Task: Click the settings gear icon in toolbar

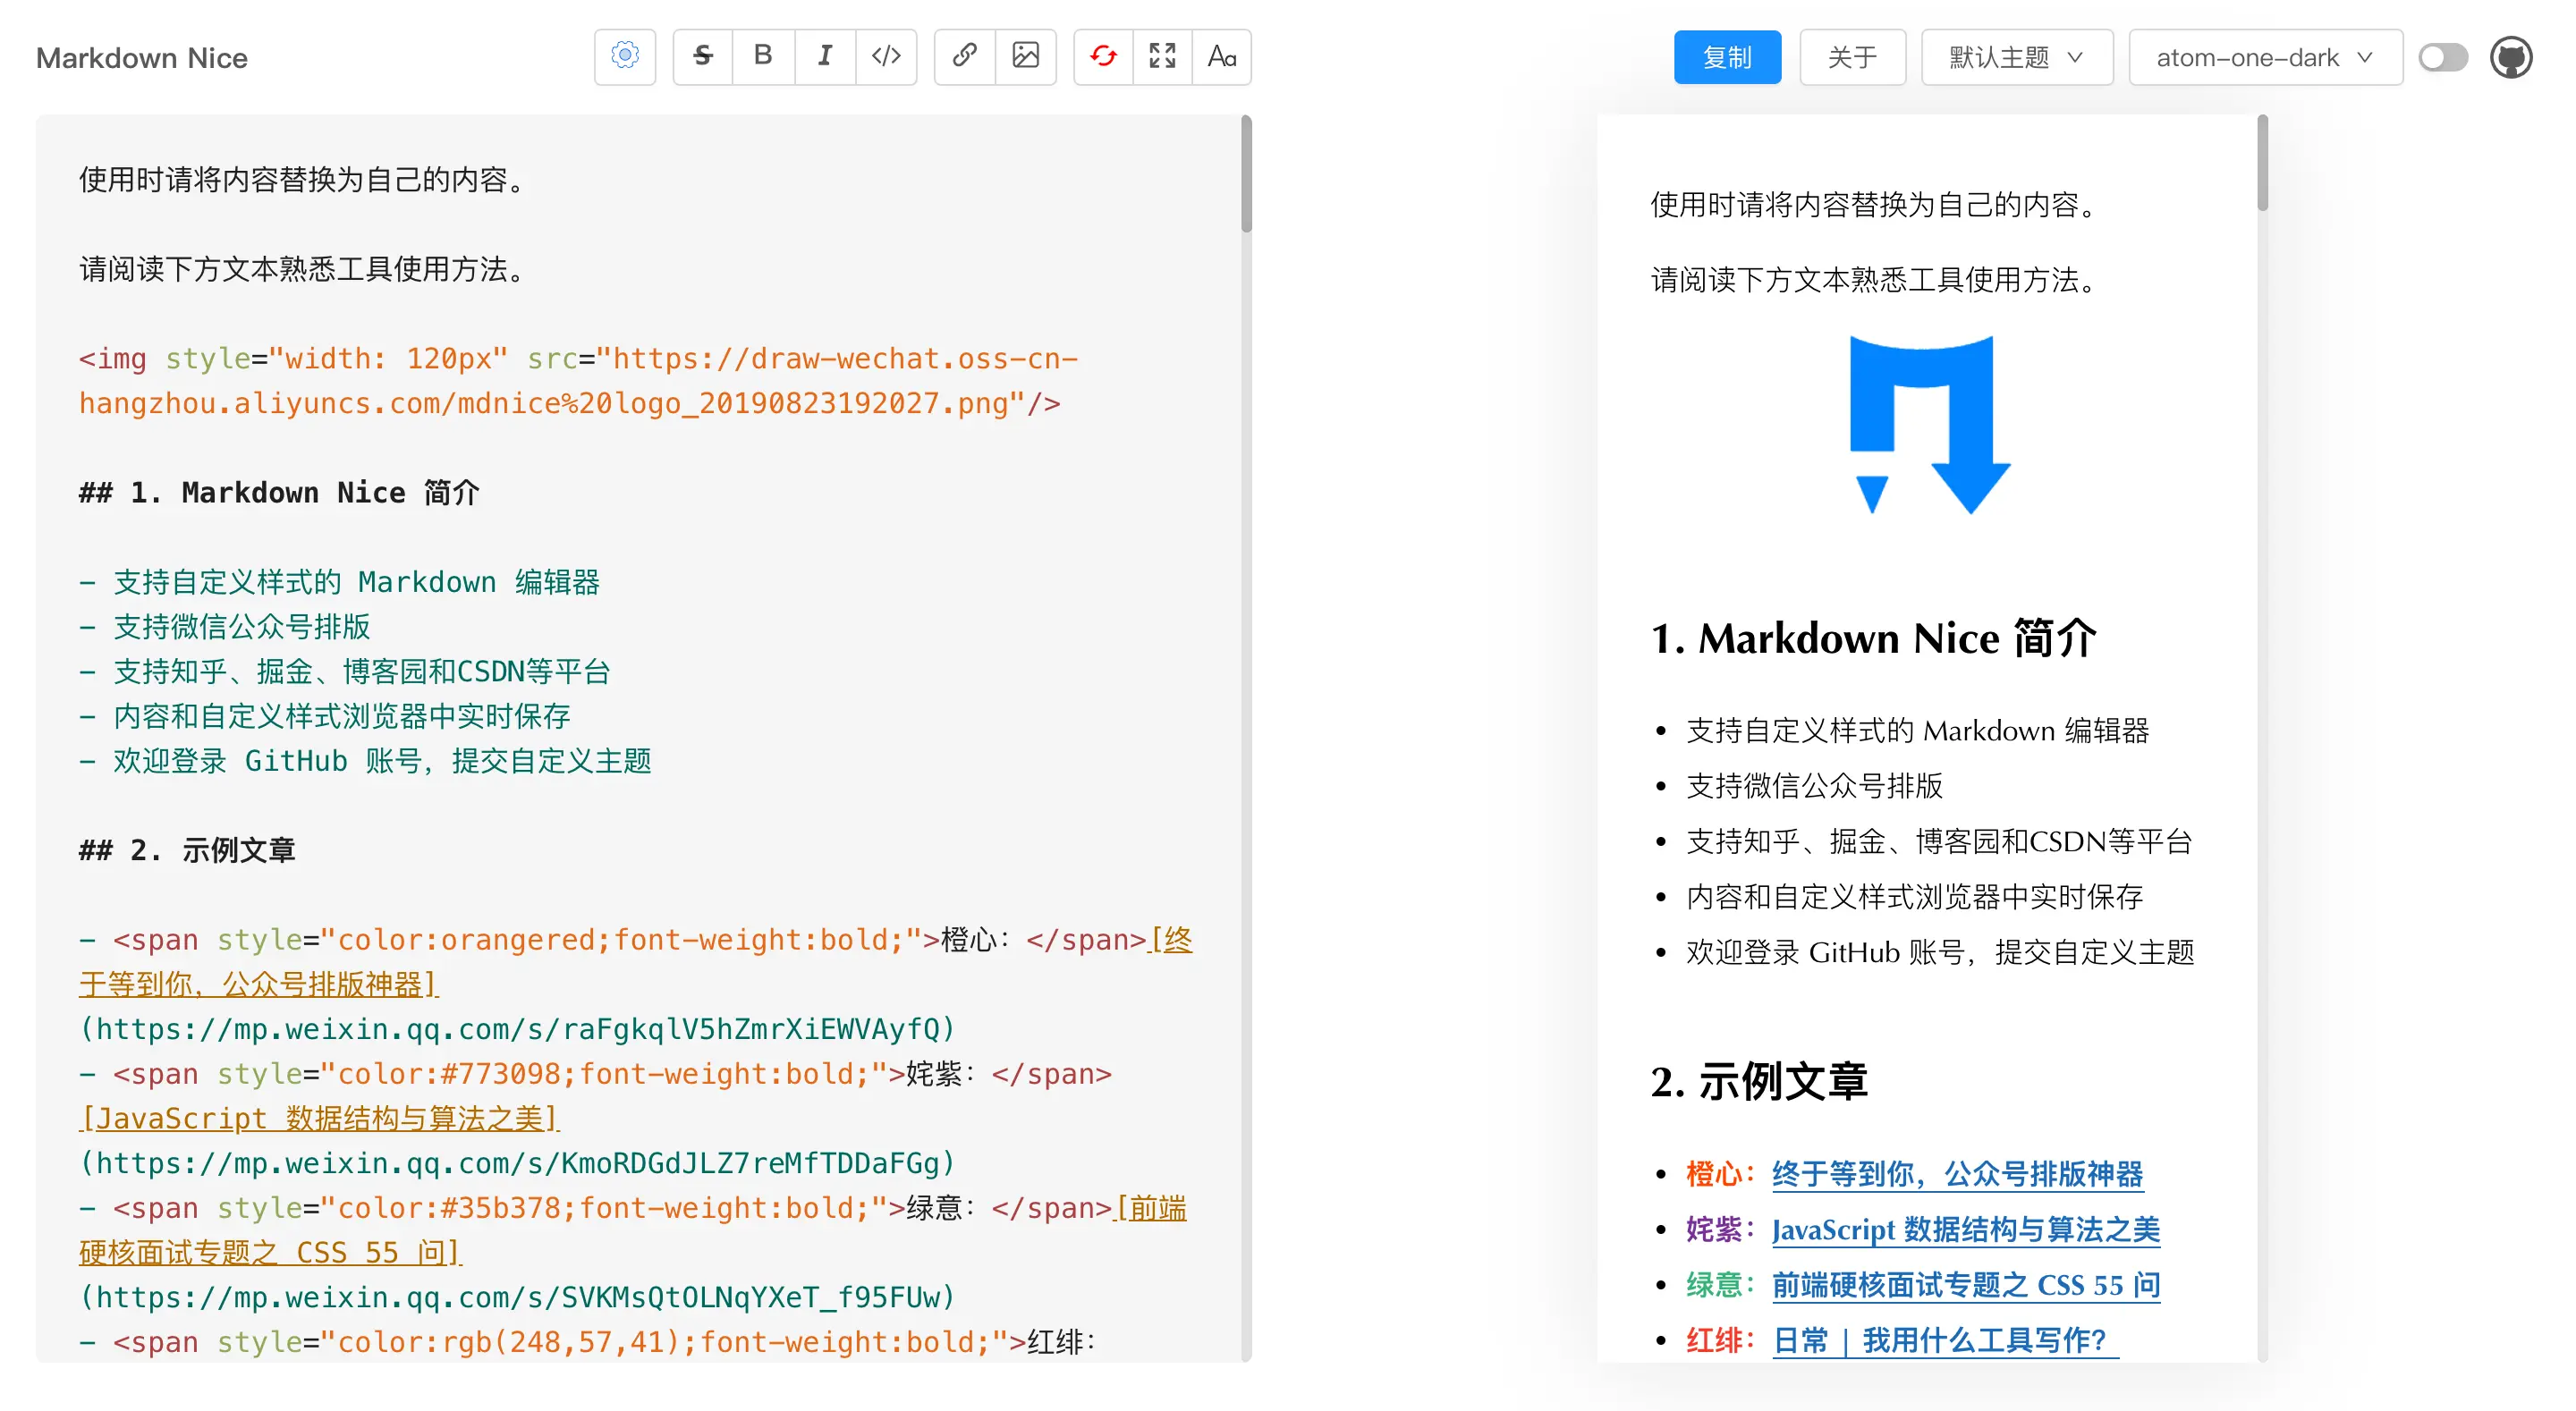Action: coord(625,56)
